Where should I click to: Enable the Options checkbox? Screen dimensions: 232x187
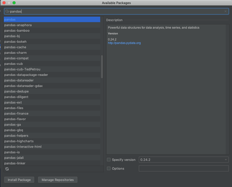coord(109,168)
